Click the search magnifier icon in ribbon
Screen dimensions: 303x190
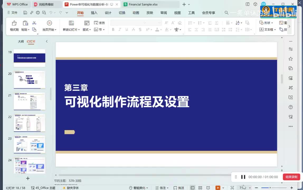click(226, 13)
